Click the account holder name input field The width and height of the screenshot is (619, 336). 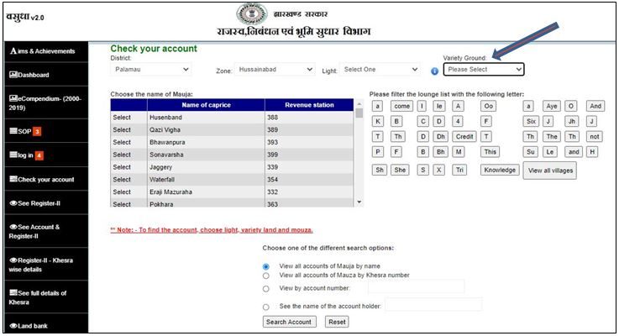[x=433, y=305]
